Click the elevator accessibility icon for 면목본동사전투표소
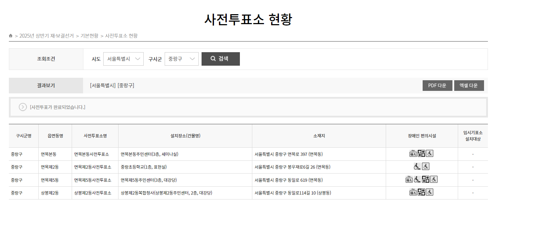This screenshot has height=235, width=544. tap(413, 153)
